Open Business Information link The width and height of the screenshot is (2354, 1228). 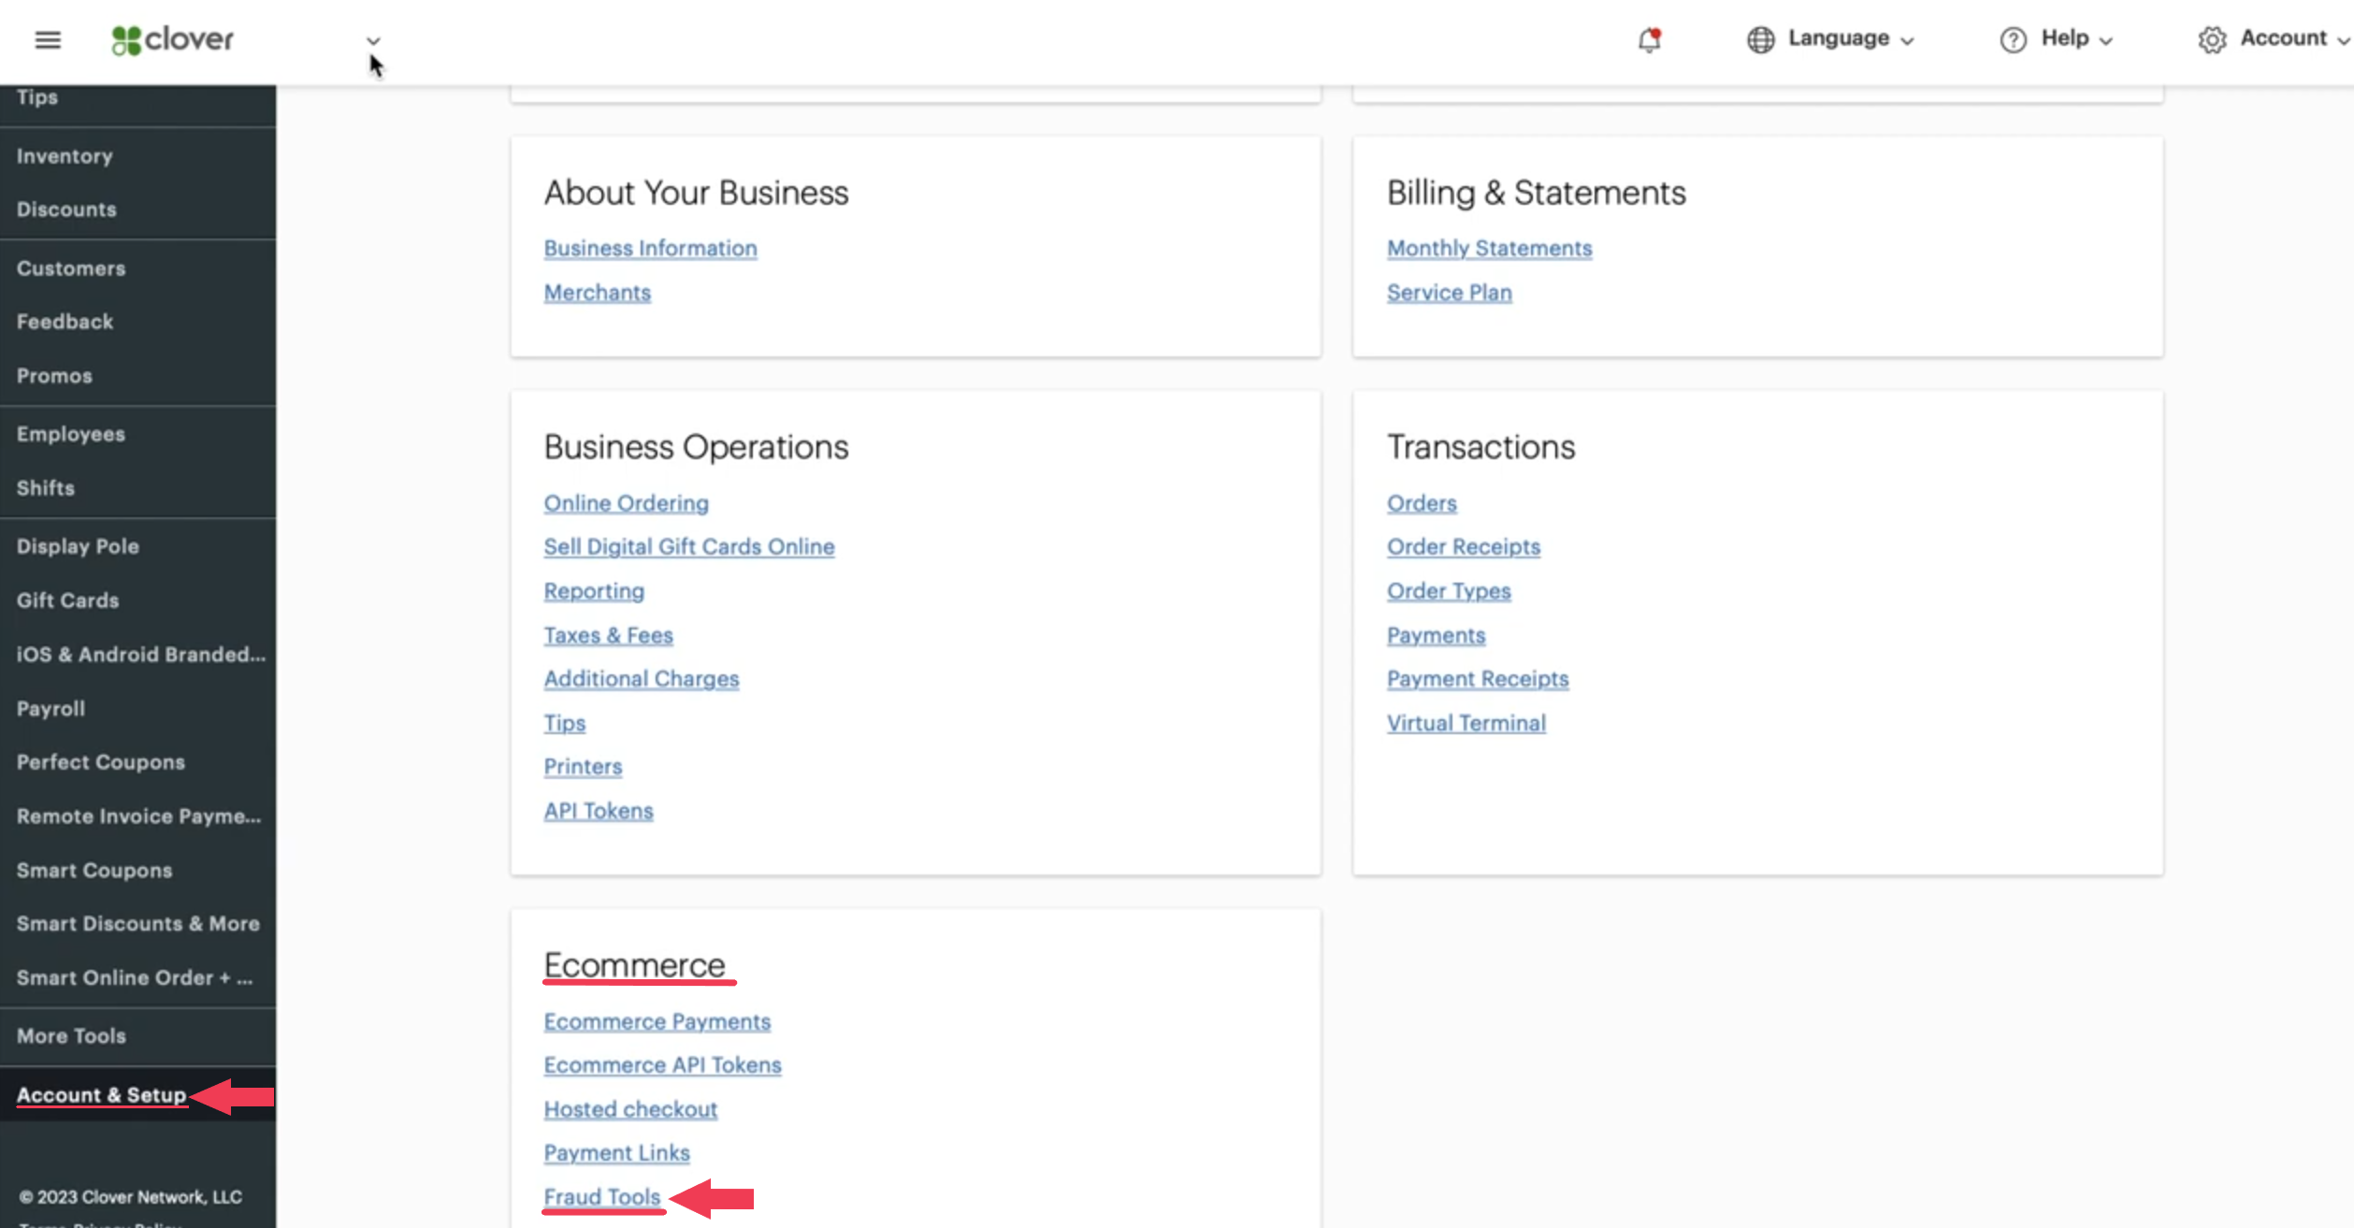650,248
